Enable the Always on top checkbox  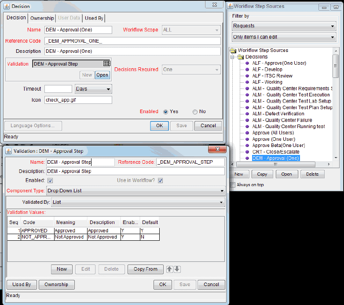pos(233,185)
